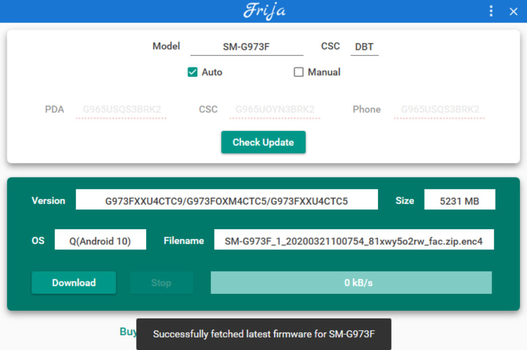Click the Manual checkbox label text
This screenshot has width=527, height=350.
point(324,72)
